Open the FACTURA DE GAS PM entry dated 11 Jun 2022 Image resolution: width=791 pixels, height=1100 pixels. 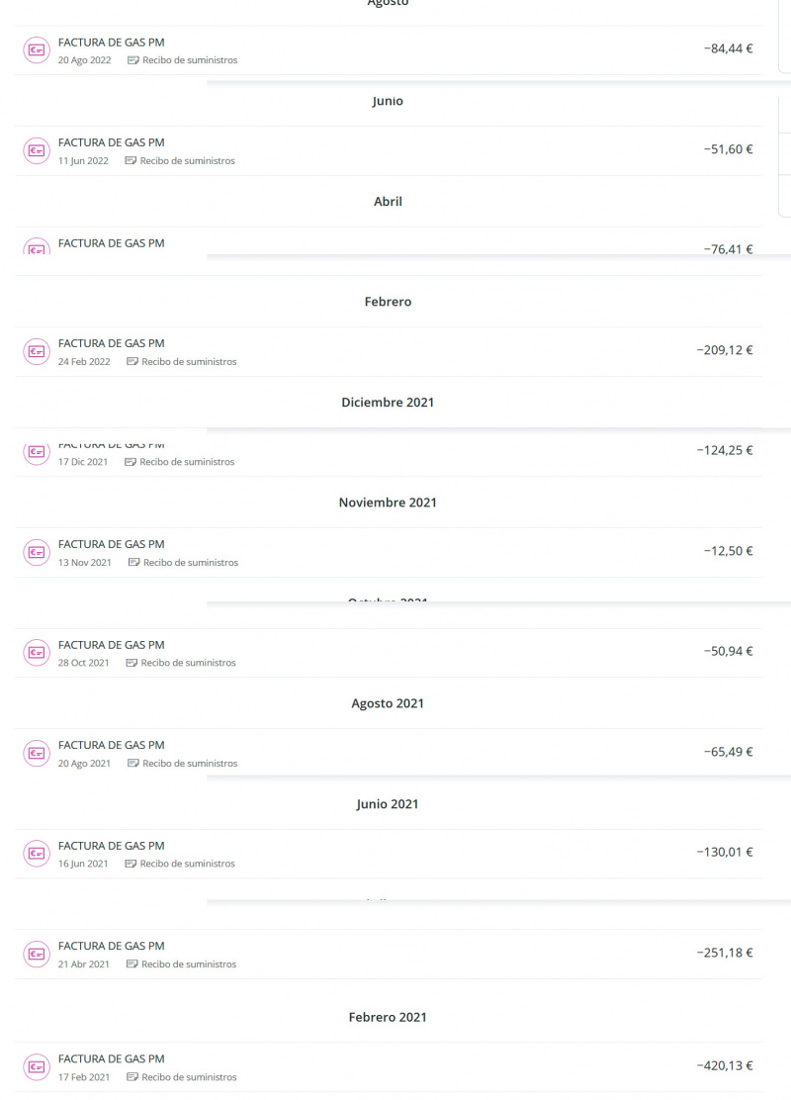[x=112, y=142]
